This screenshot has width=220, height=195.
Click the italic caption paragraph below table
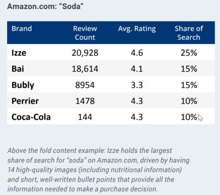point(98,170)
